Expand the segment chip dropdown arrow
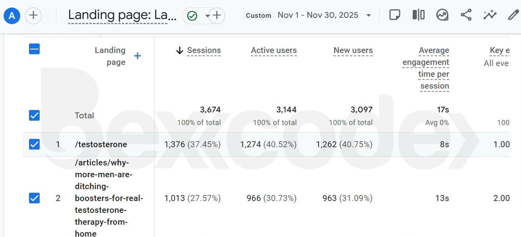 point(208,16)
